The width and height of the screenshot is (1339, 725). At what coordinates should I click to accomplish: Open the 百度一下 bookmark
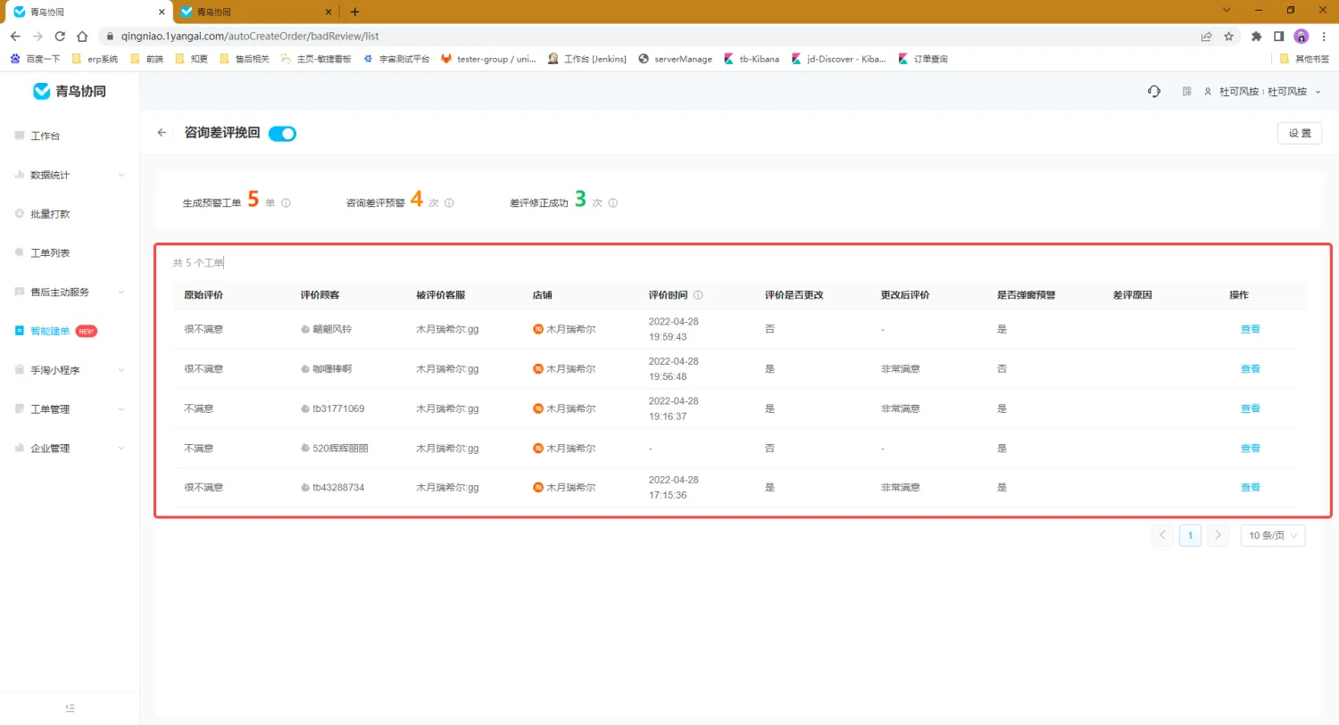click(x=35, y=59)
